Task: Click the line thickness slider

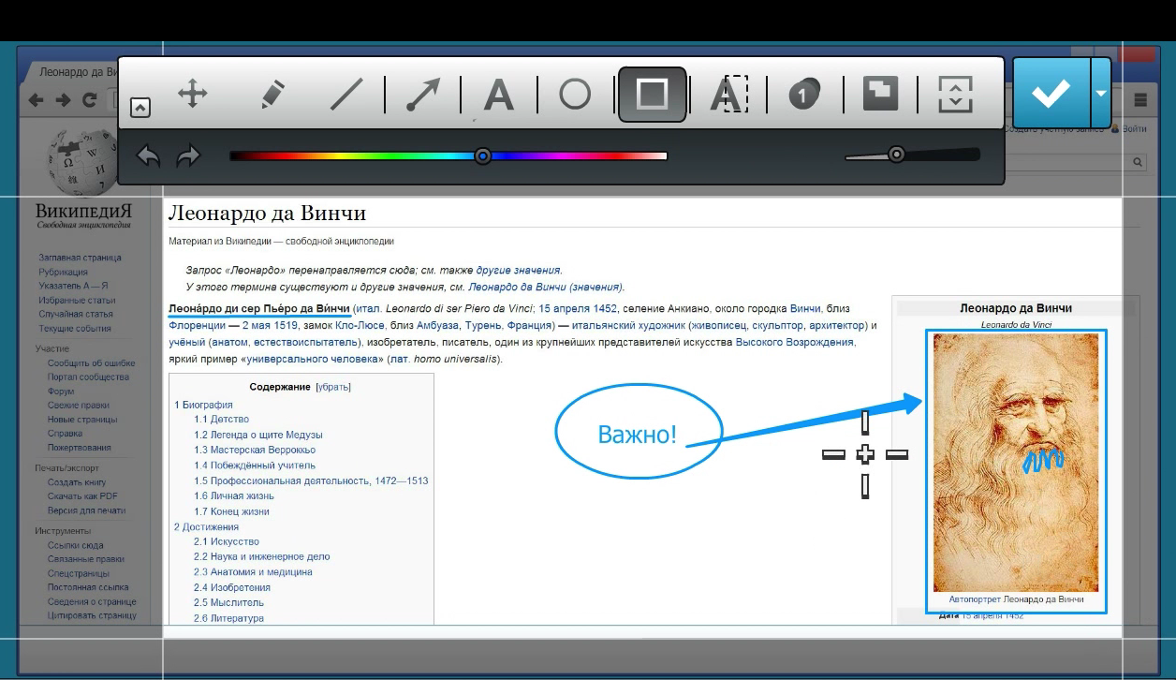Action: pyautogui.click(x=912, y=155)
